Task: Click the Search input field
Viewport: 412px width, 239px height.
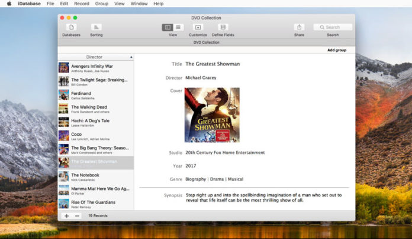Action: 333,27
